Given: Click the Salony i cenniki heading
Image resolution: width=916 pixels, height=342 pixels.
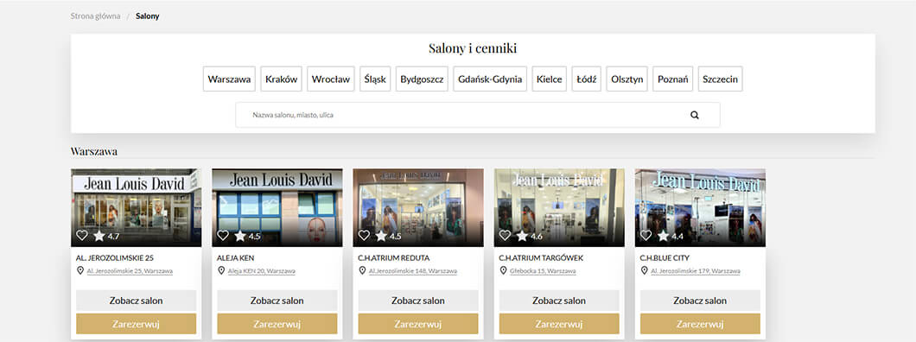Looking at the screenshot, I should pyautogui.click(x=473, y=48).
